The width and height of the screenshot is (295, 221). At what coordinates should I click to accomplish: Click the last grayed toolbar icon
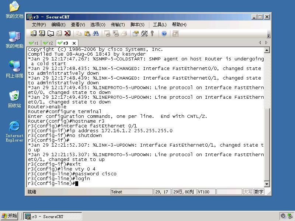point(176,34)
